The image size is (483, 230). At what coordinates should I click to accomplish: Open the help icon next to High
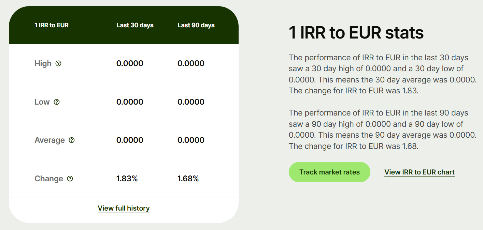[x=58, y=63]
